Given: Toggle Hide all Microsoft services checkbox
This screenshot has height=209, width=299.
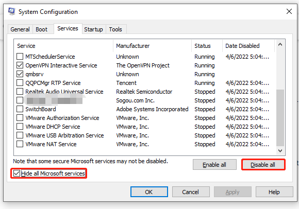Looking at the screenshot, I should (16, 173).
